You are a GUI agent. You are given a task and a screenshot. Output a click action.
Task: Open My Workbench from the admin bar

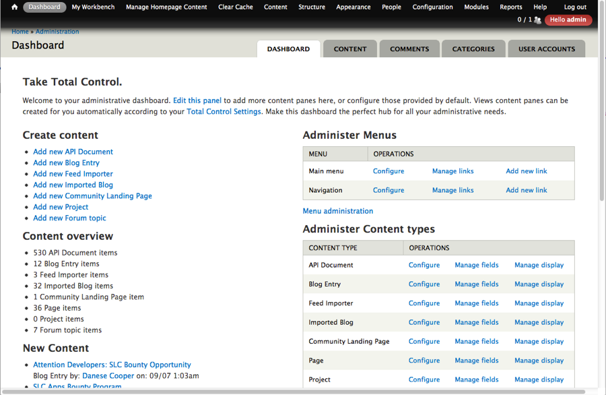(x=93, y=7)
